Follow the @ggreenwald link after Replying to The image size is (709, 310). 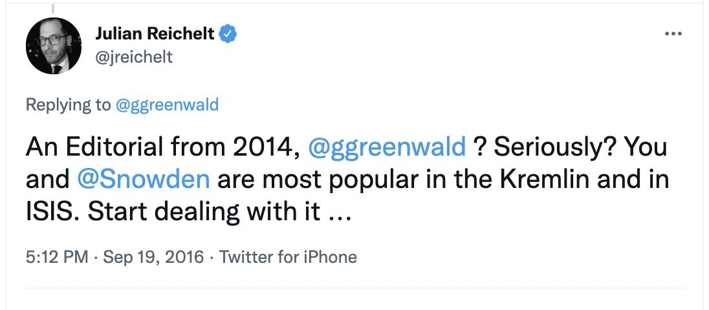(166, 105)
